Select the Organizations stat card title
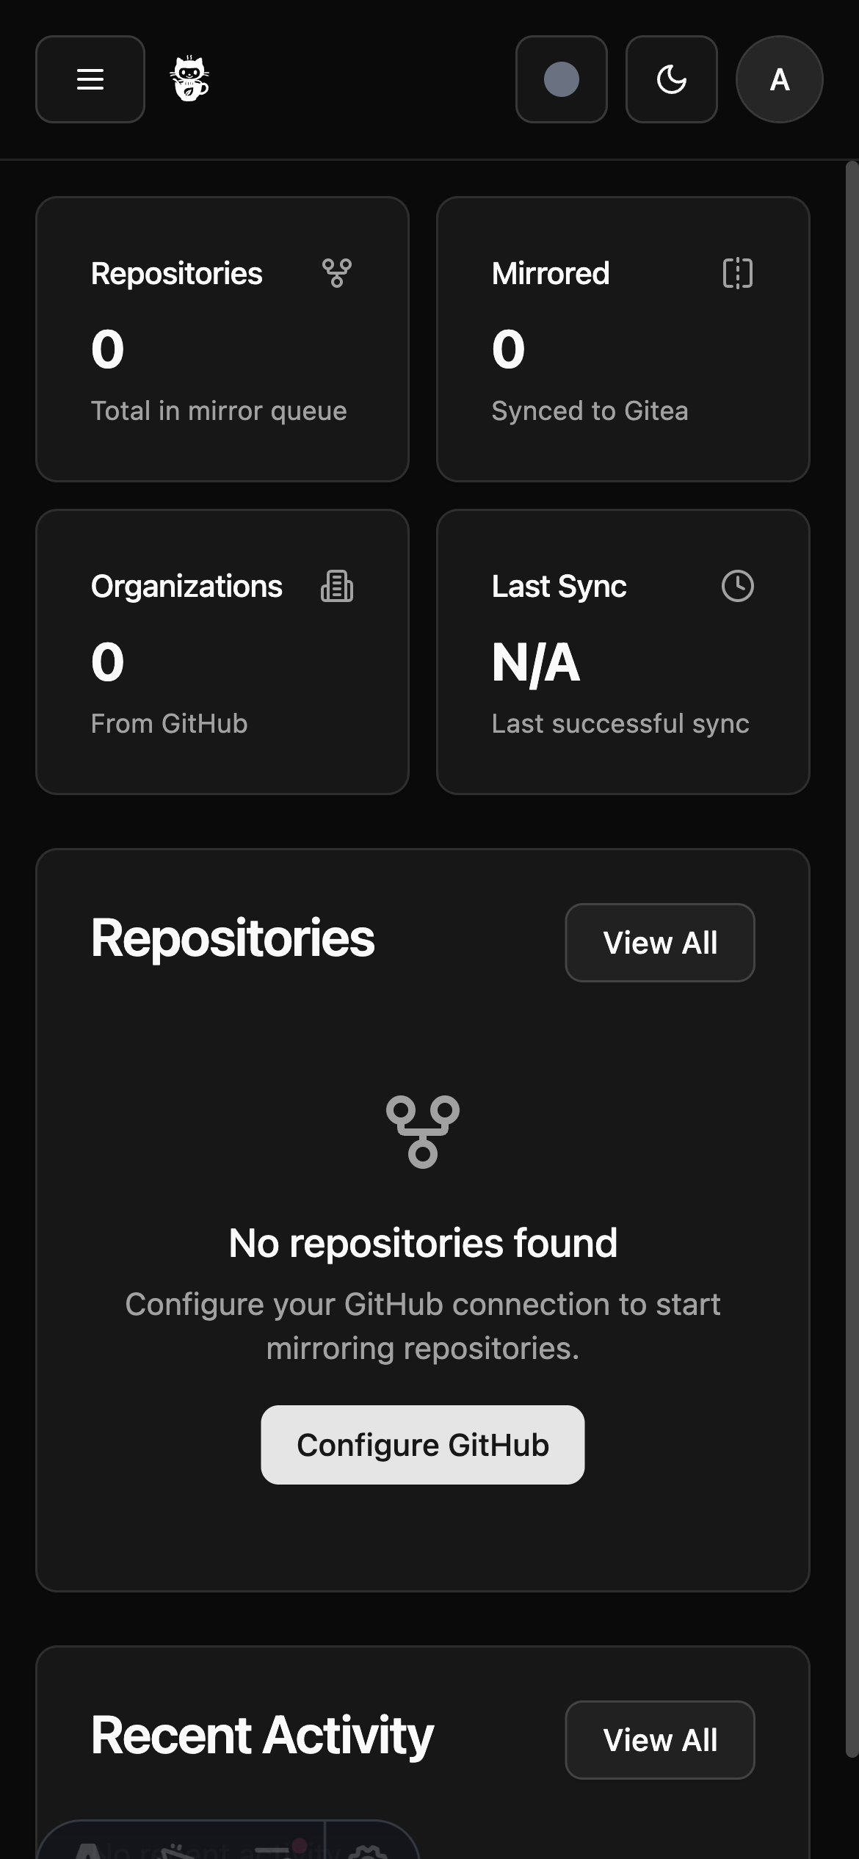Viewport: 859px width, 1859px height. coord(186,587)
